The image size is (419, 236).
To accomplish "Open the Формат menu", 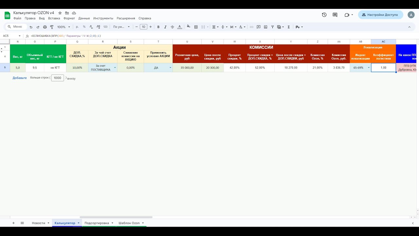I will click(69, 18).
